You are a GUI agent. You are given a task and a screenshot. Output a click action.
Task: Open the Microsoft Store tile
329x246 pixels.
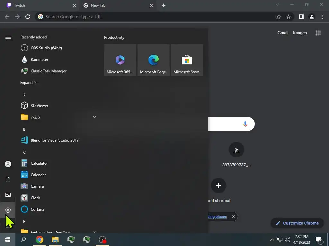pos(187,60)
